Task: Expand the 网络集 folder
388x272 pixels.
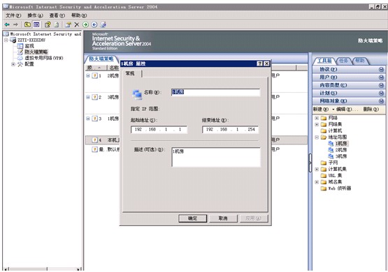Action: [x=317, y=124]
